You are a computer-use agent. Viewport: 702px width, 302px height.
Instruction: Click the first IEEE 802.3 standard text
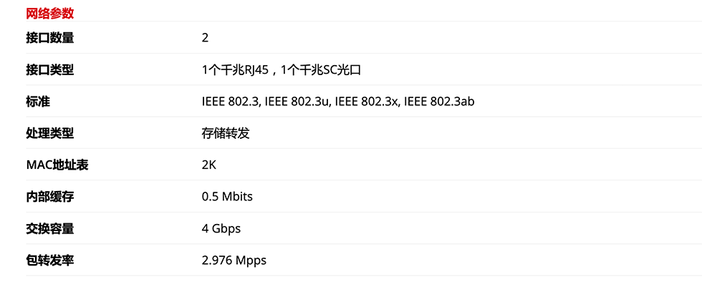[231, 102]
